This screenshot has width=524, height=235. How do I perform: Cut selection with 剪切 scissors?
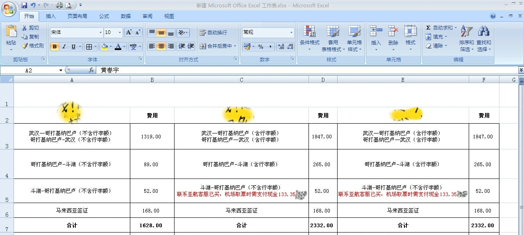31,27
